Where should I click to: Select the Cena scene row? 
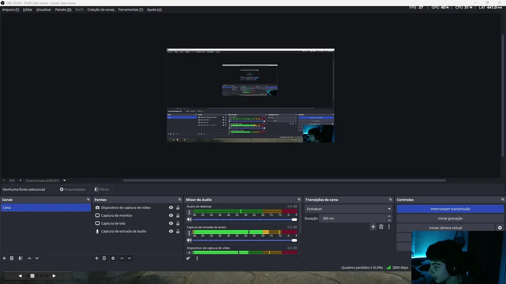(45, 207)
